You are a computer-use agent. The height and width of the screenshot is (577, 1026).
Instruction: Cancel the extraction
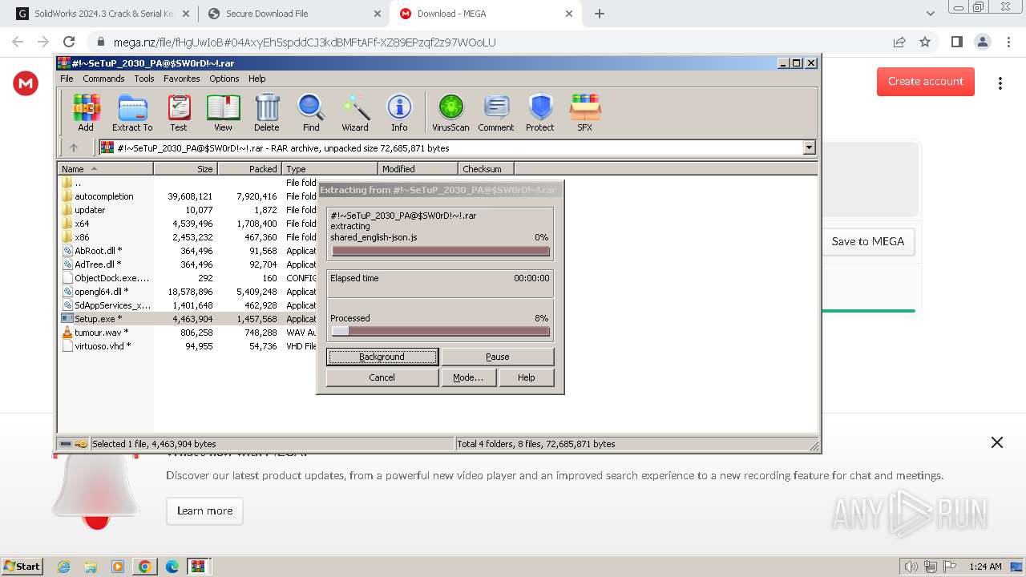click(382, 377)
